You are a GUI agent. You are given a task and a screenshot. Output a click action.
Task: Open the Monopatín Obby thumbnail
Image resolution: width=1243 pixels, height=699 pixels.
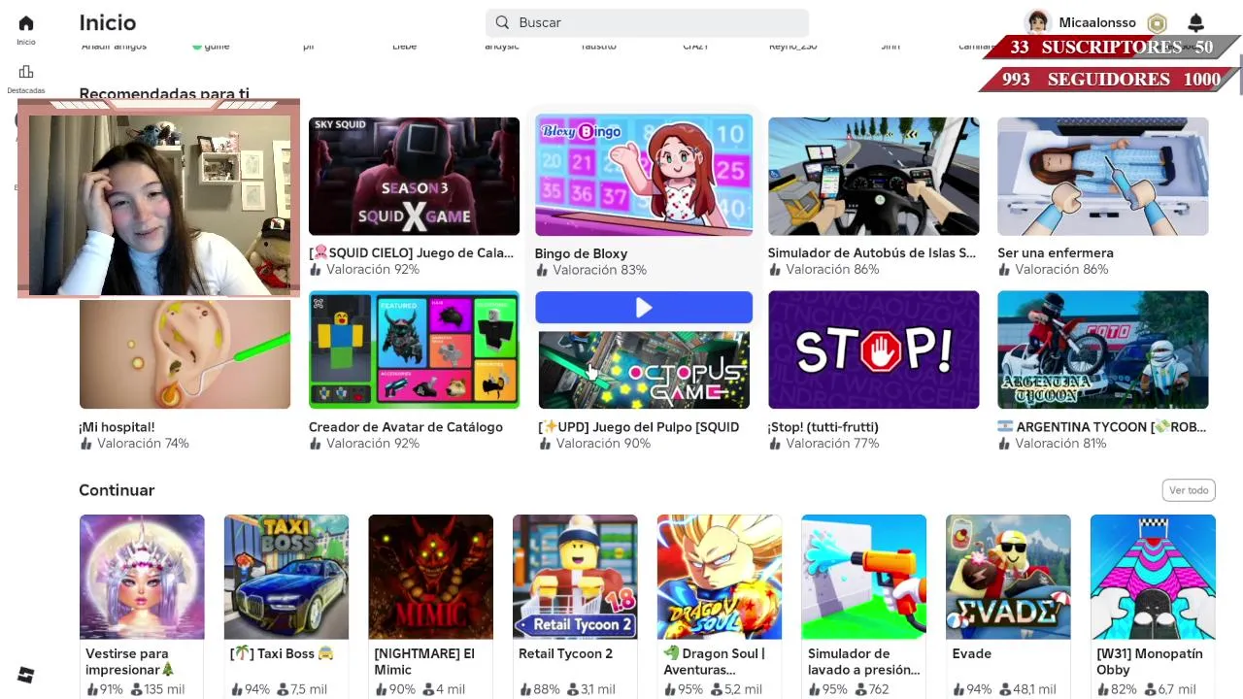pyautogui.click(x=1153, y=577)
